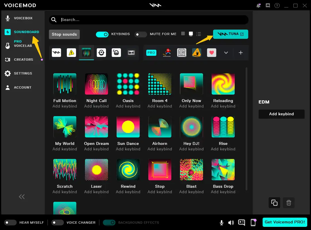Play the Hey DJ! sound
The height and width of the screenshot is (230, 311).
[x=191, y=127]
